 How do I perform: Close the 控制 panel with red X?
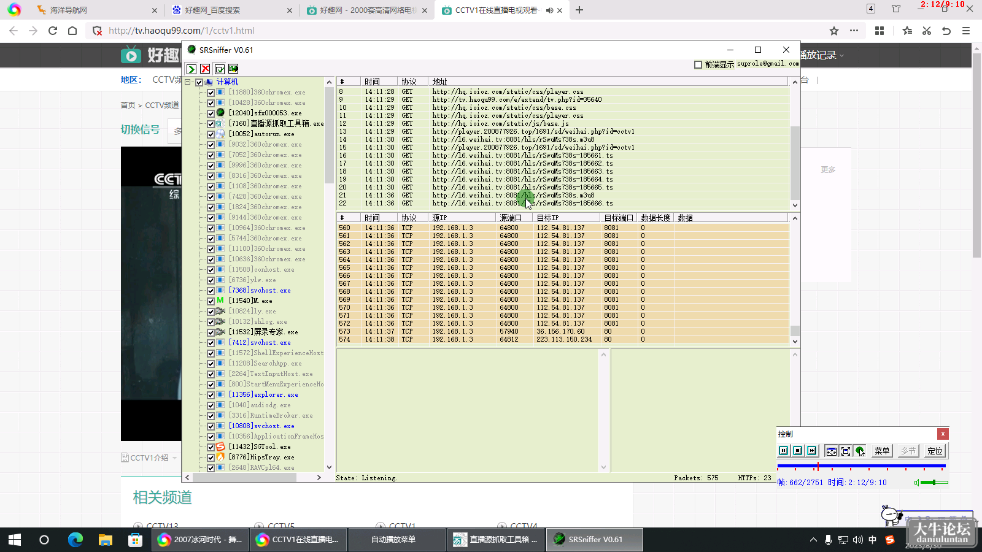943,434
